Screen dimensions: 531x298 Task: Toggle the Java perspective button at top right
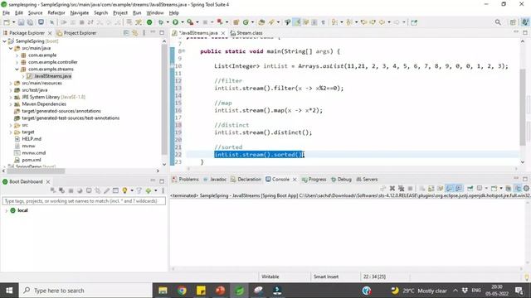pyautogui.click(x=525, y=22)
